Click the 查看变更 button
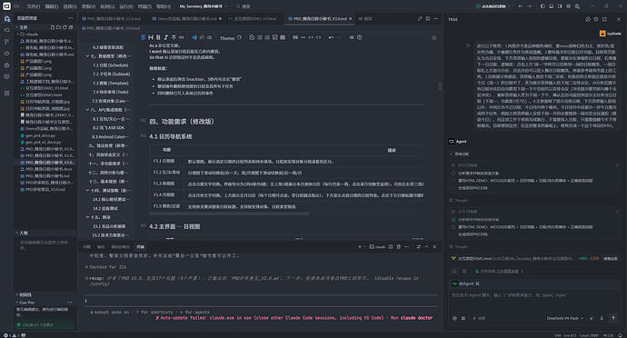Screen dimensions: 627x338 pos(611,258)
